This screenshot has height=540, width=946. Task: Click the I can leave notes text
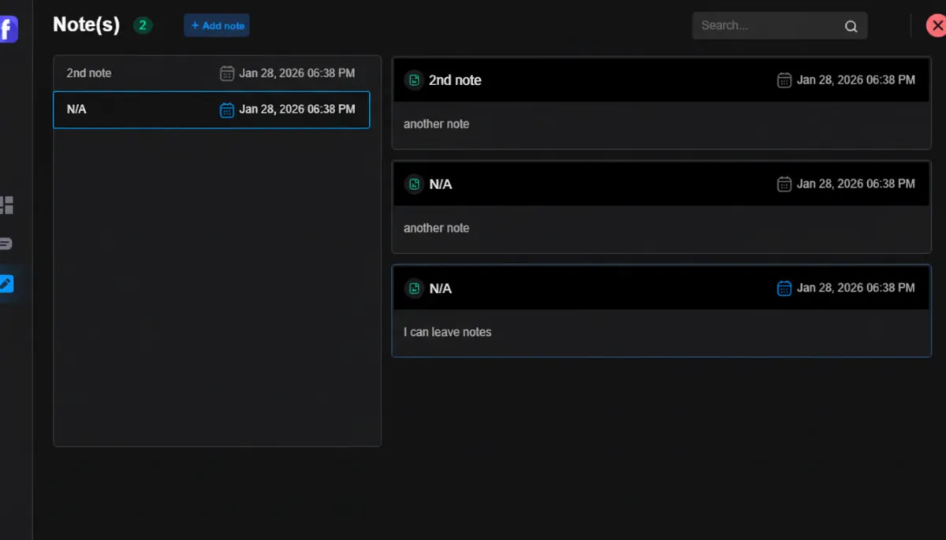click(x=447, y=332)
